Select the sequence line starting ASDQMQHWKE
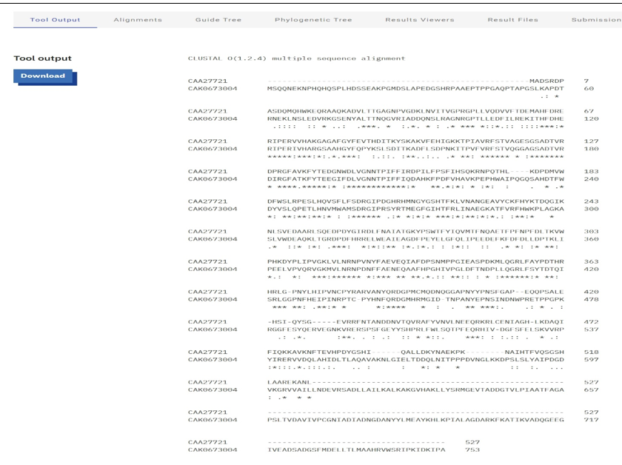622x465 pixels. [415, 111]
